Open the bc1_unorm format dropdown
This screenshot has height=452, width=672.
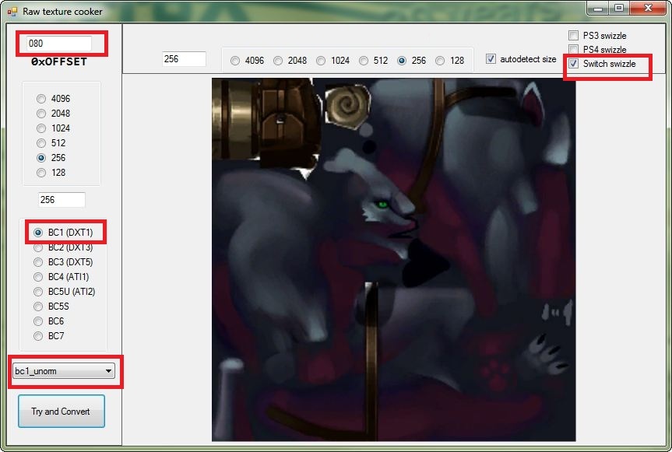click(64, 371)
